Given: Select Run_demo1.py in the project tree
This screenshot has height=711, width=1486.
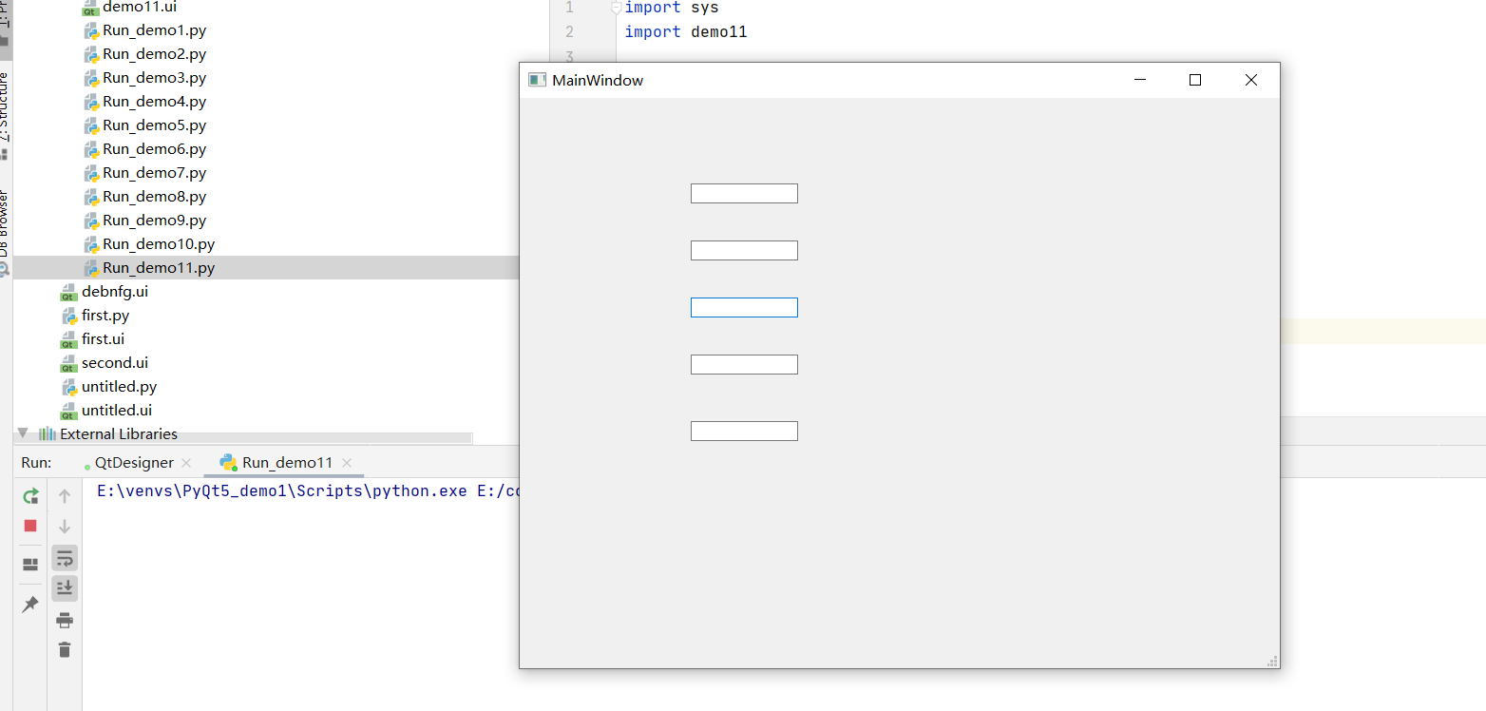Looking at the screenshot, I should click(154, 30).
